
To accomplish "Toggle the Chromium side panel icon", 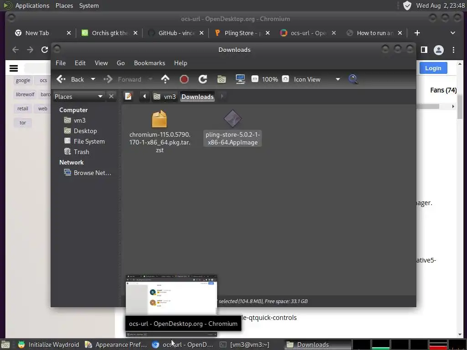I will [424, 50].
